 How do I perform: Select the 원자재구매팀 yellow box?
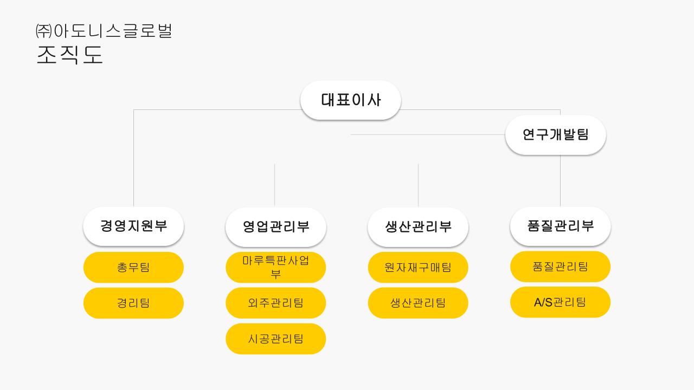click(418, 268)
